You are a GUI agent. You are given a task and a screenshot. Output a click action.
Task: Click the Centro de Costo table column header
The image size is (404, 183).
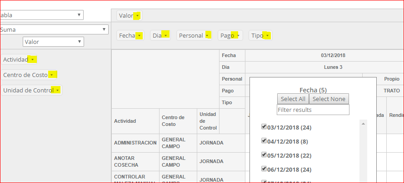click(178, 121)
